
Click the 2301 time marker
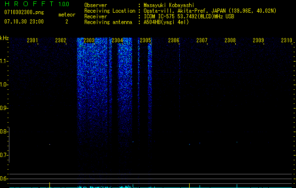pyautogui.click(x=32, y=40)
